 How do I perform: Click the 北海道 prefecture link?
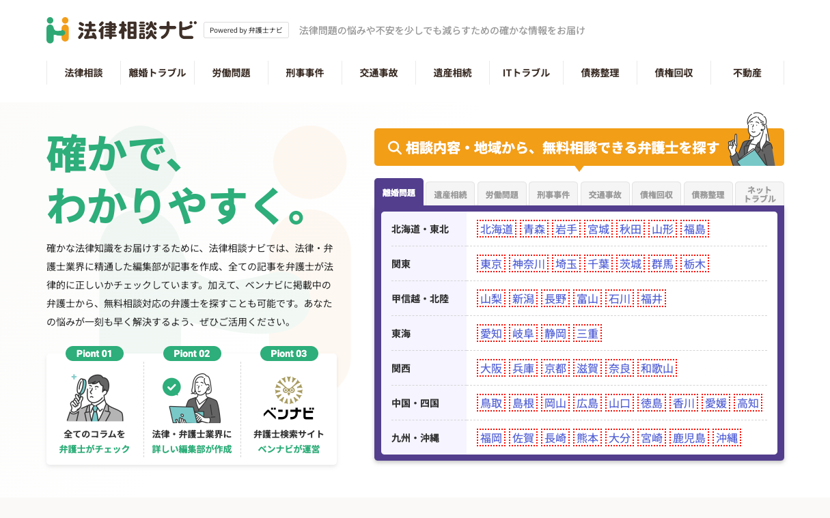coord(495,229)
